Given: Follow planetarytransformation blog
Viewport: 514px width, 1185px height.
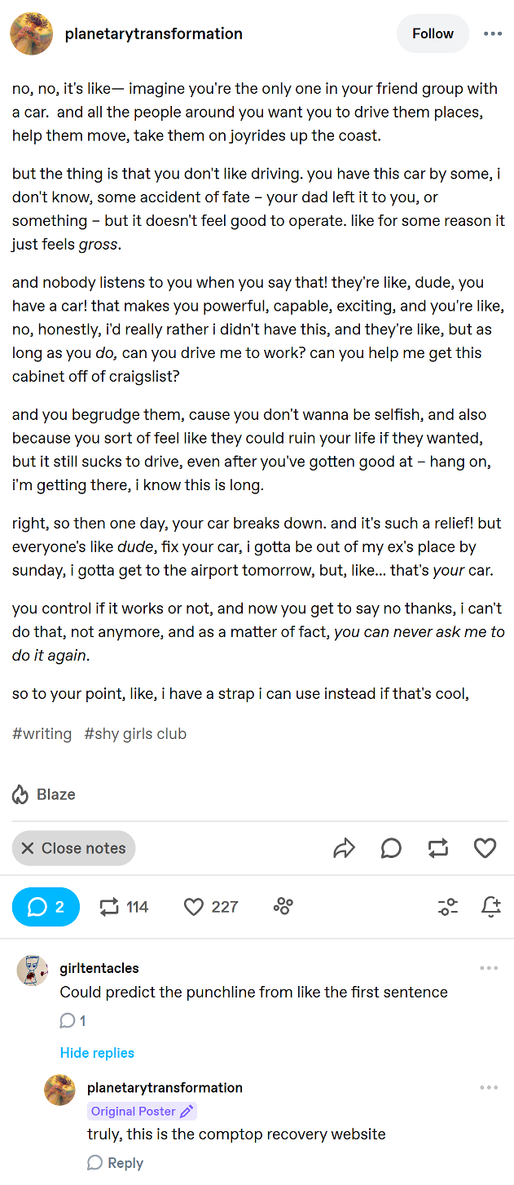Looking at the screenshot, I should pos(433,33).
